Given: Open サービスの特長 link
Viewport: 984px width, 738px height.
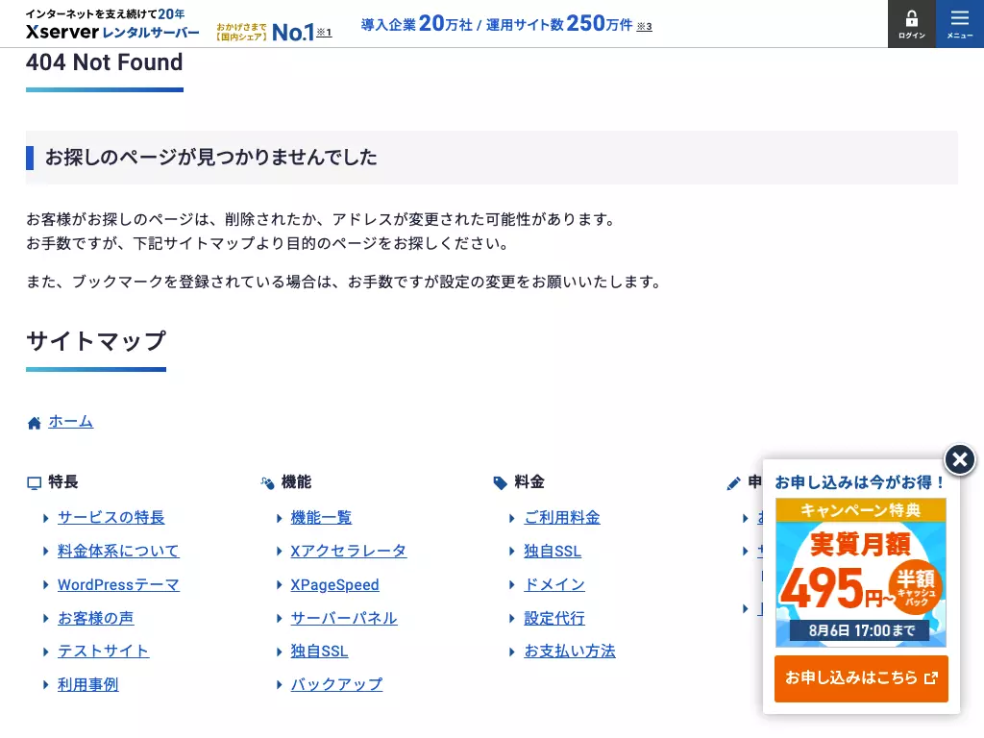Looking at the screenshot, I should tap(111, 517).
